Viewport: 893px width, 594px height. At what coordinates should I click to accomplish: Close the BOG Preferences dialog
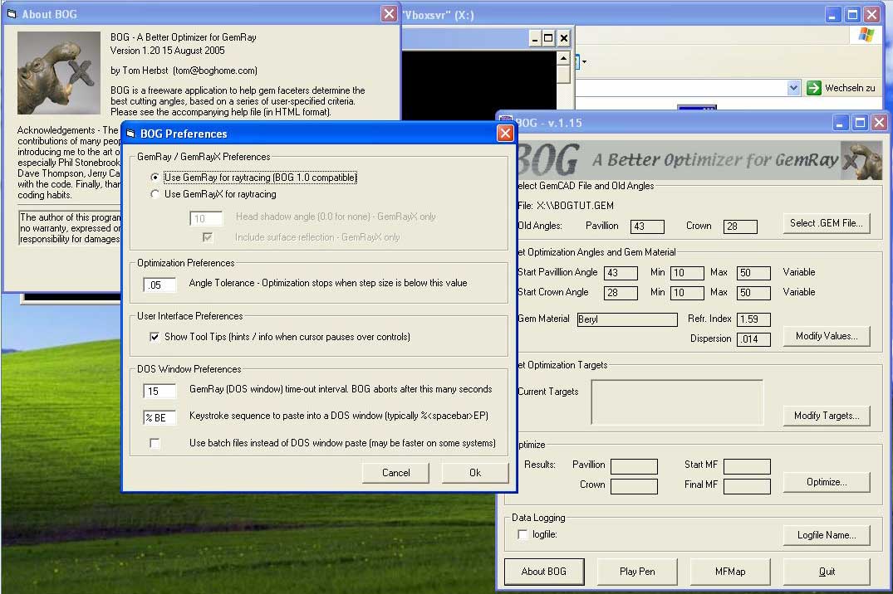point(504,133)
